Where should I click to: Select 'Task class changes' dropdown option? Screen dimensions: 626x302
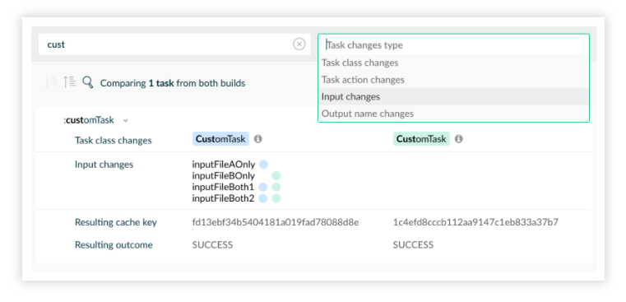click(x=453, y=63)
